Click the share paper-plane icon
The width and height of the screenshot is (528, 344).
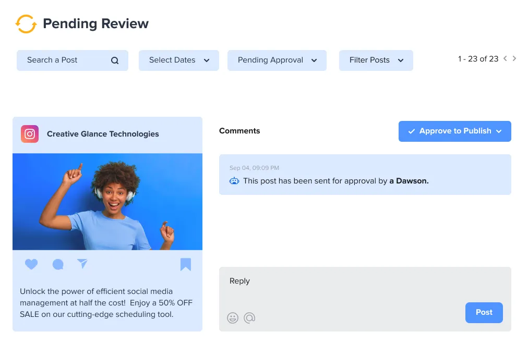(x=82, y=264)
